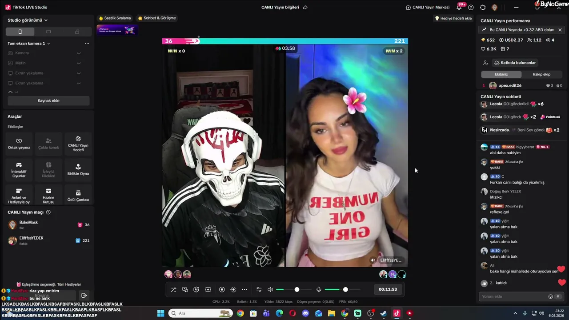569x320 pixels.
Task: Open Steam from the taskbar
Action: click(x=384, y=313)
